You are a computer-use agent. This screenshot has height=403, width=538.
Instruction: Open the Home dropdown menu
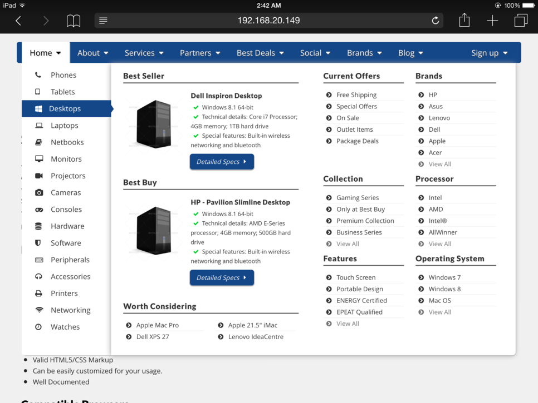point(45,53)
